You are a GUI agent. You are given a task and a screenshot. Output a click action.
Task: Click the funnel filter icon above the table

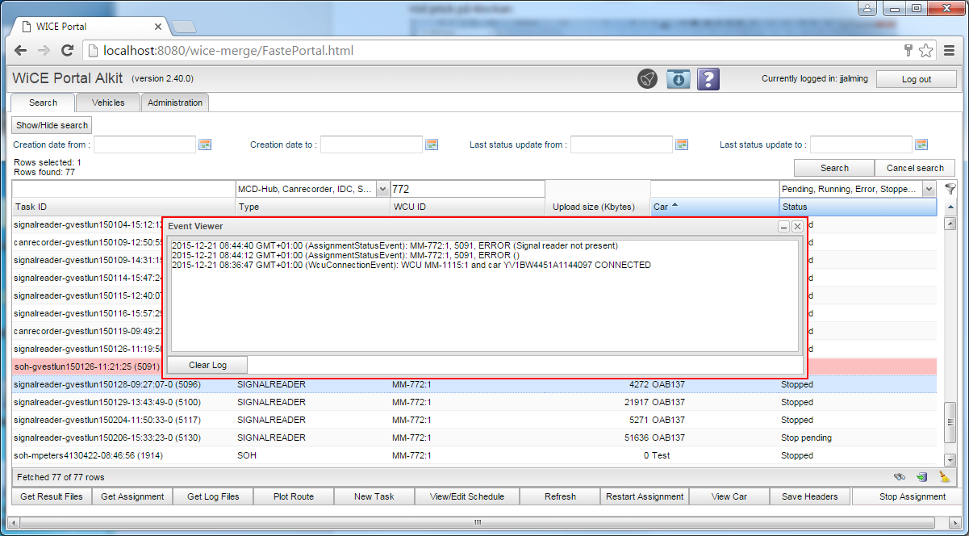tap(950, 189)
